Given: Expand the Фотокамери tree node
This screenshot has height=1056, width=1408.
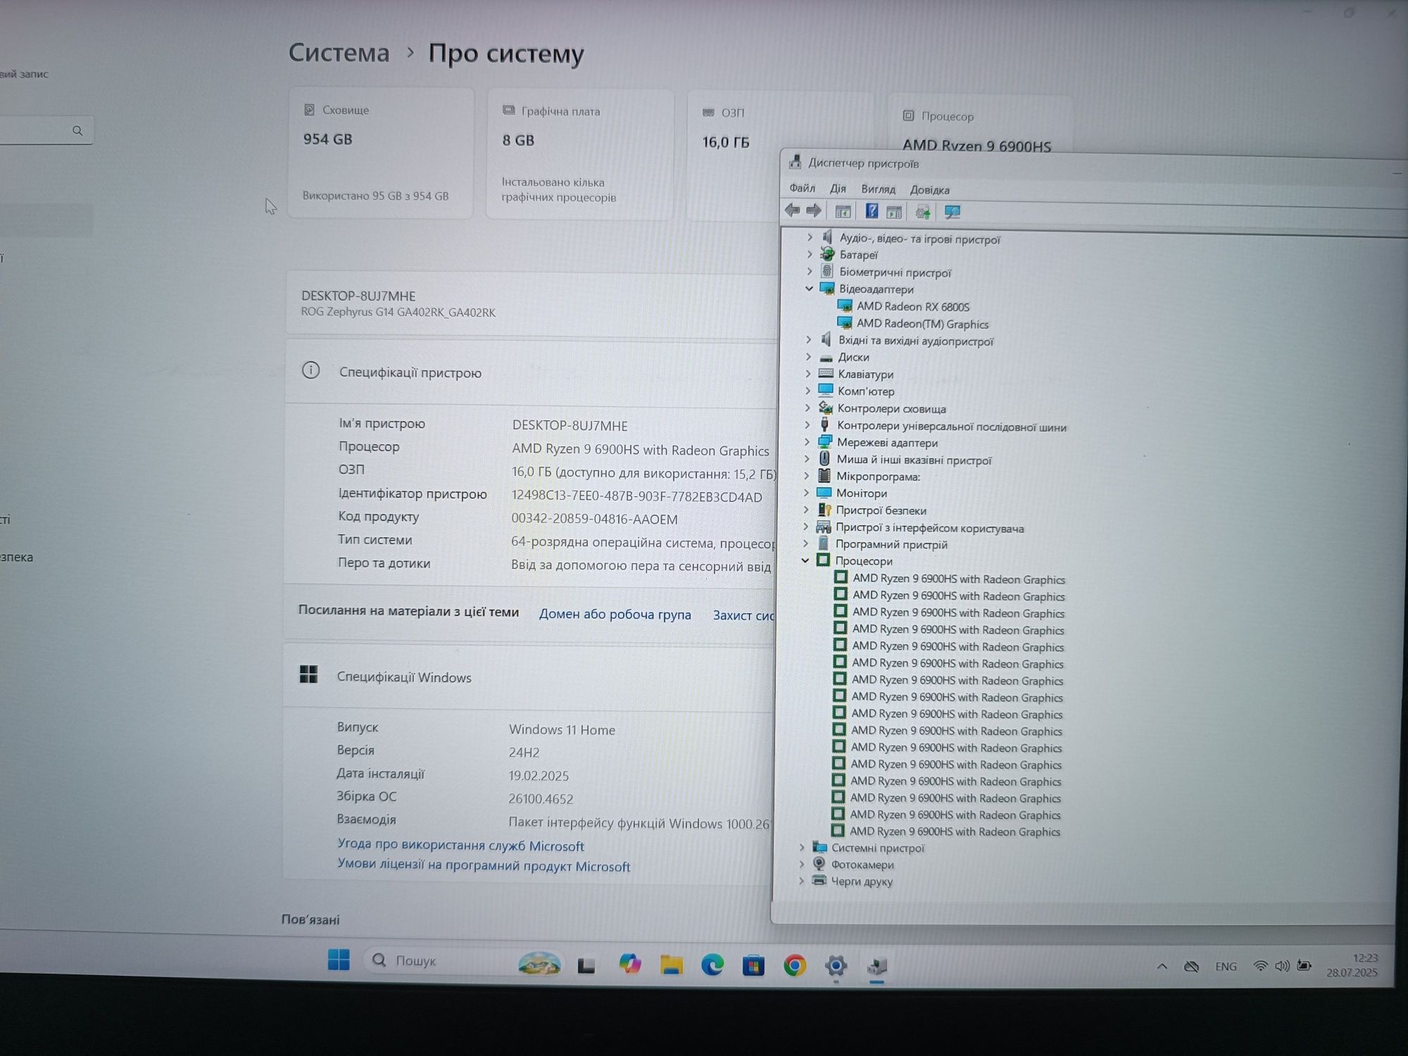Looking at the screenshot, I should pos(802,864).
